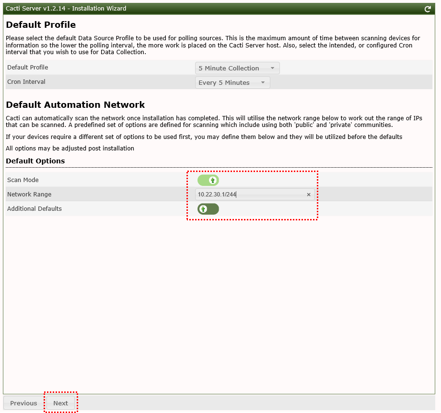This screenshot has width=441, height=413.
Task: Clear the Network Range field with X
Action: [309, 195]
